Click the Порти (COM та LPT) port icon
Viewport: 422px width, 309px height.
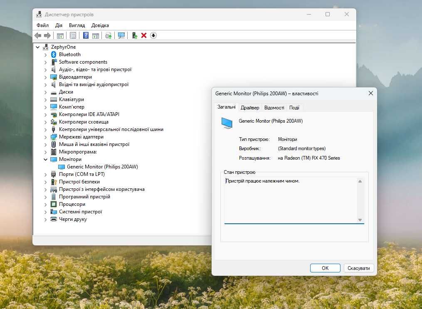coord(53,174)
